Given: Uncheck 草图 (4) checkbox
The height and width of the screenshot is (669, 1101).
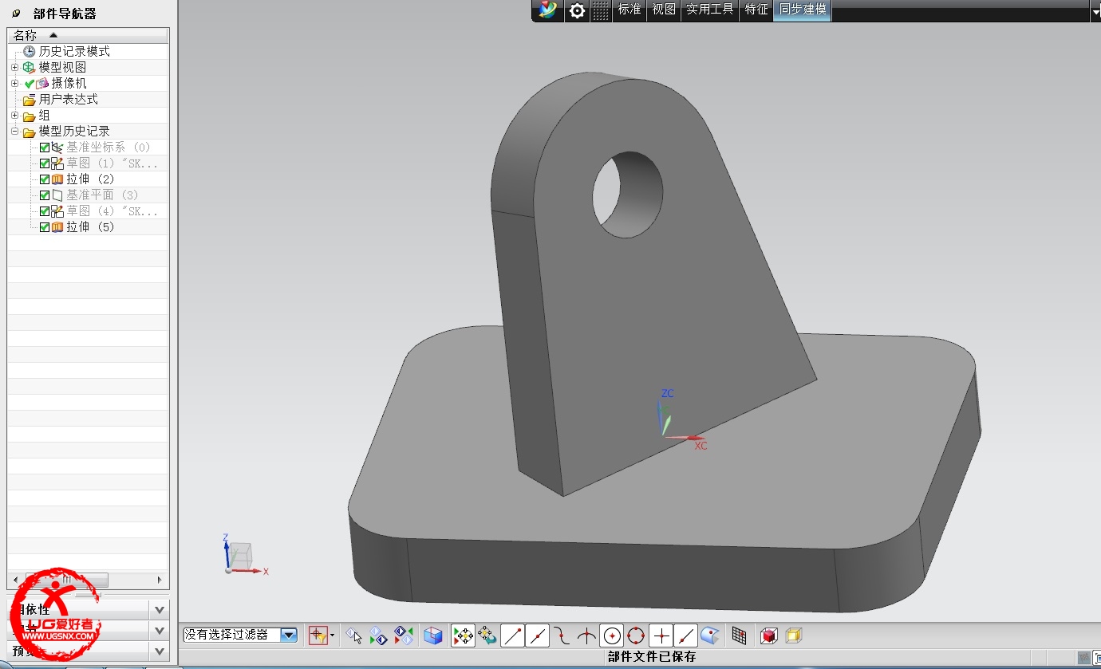Looking at the screenshot, I should click(x=45, y=211).
